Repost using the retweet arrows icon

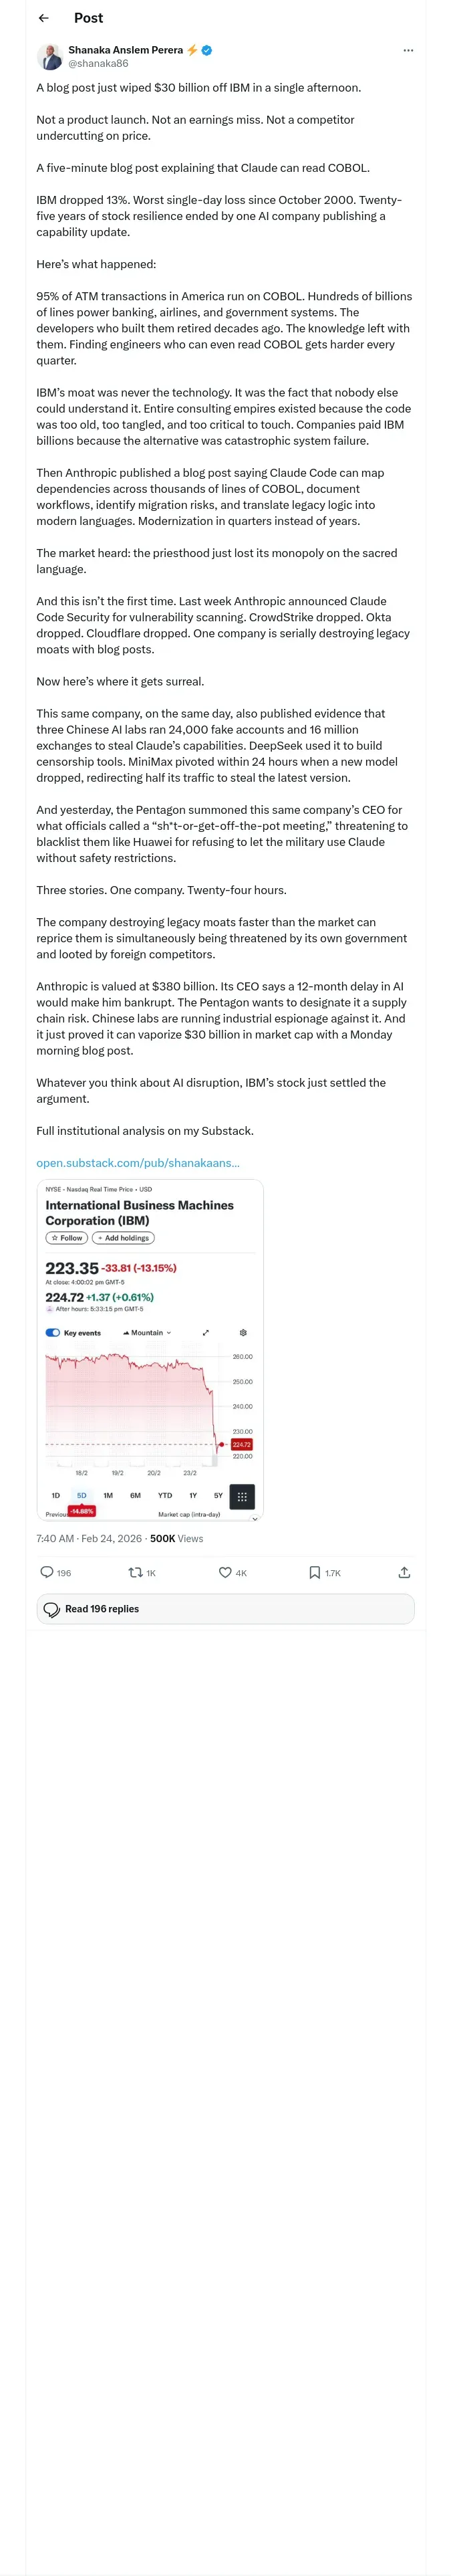coord(135,1572)
